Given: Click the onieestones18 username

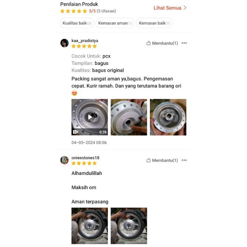Looking at the screenshot, I should [x=85, y=158].
